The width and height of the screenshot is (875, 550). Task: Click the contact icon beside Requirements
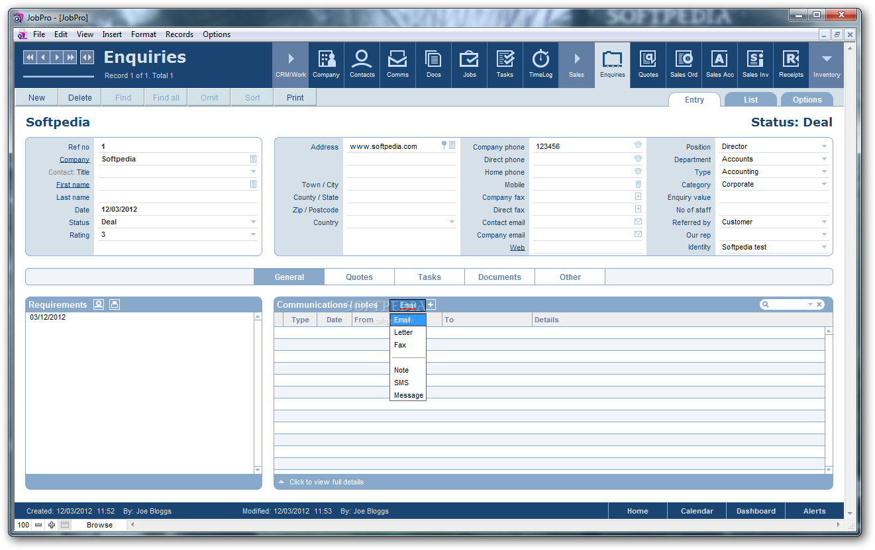(x=99, y=304)
